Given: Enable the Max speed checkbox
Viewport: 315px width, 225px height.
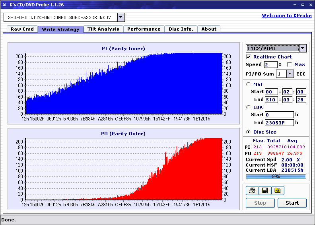Looking at the screenshot, I should pos(290,64).
